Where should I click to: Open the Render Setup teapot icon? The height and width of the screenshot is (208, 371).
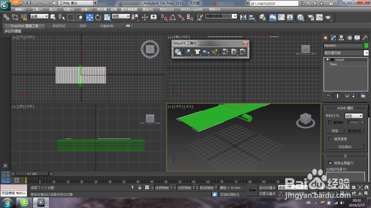[x=311, y=17]
